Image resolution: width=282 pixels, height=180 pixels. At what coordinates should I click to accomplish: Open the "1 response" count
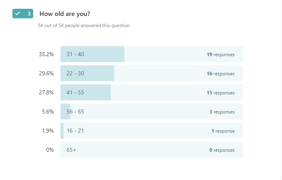(x=223, y=131)
